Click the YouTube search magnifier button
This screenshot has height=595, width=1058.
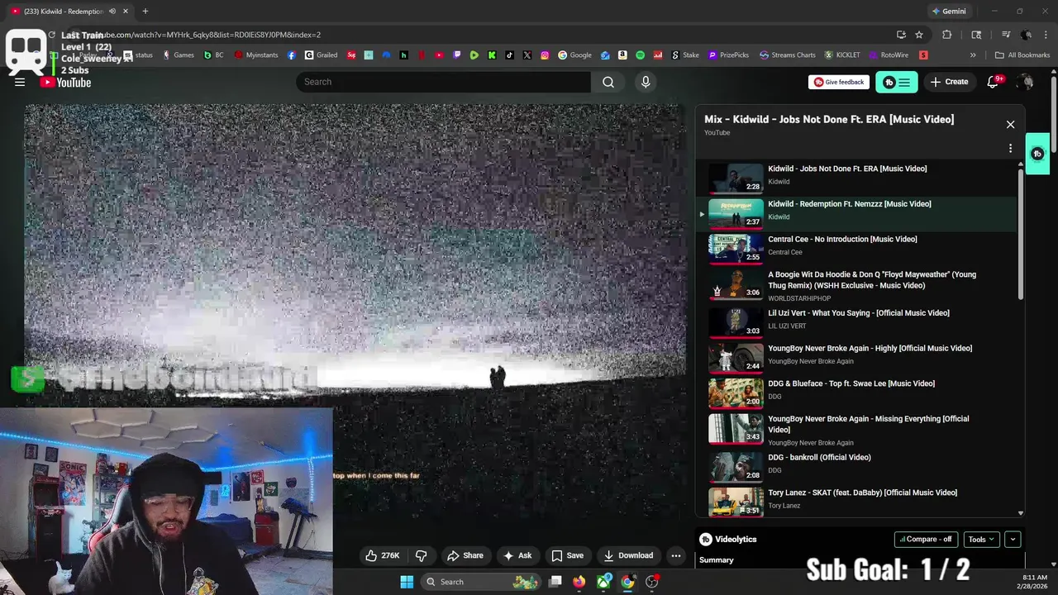[x=608, y=82]
